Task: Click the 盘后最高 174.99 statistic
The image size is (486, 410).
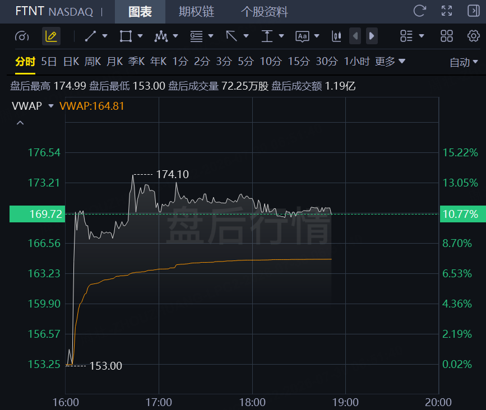Action: coord(48,86)
